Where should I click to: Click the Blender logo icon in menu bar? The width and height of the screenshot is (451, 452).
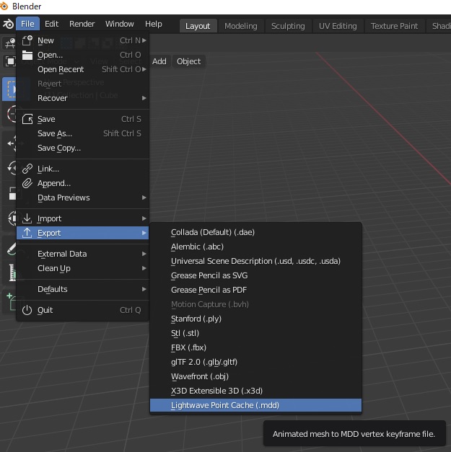pyautogui.click(x=8, y=24)
